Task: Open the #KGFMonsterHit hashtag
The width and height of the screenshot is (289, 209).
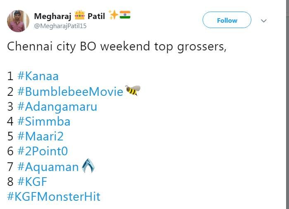Action: click(54, 196)
